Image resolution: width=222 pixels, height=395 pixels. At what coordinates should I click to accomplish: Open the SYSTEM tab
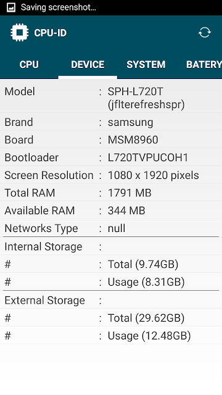pos(146,64)
